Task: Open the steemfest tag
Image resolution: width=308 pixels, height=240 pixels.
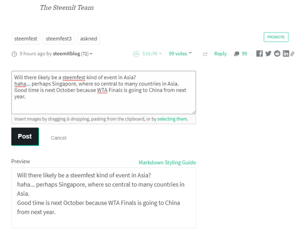Action: 26,38
